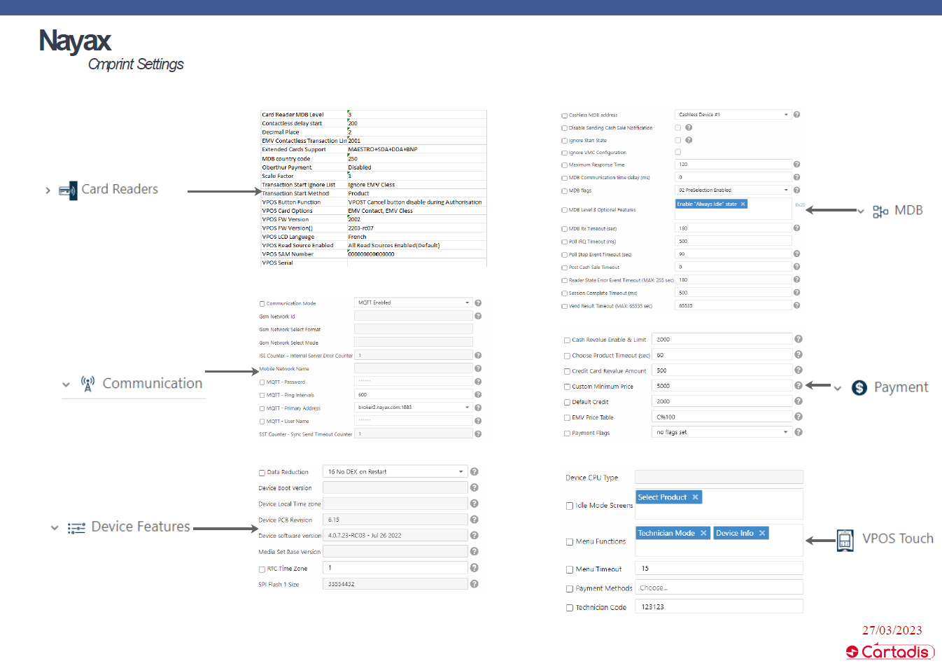
Task: Open the 16 No DEX on Restart dropdown
Action: [395, 471]
